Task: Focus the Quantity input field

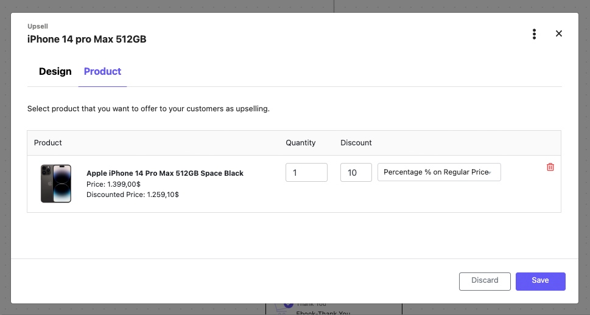Action: coord(306,173)
